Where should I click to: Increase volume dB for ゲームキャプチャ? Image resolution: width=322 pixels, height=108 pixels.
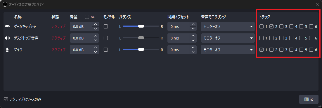point(95,24)
